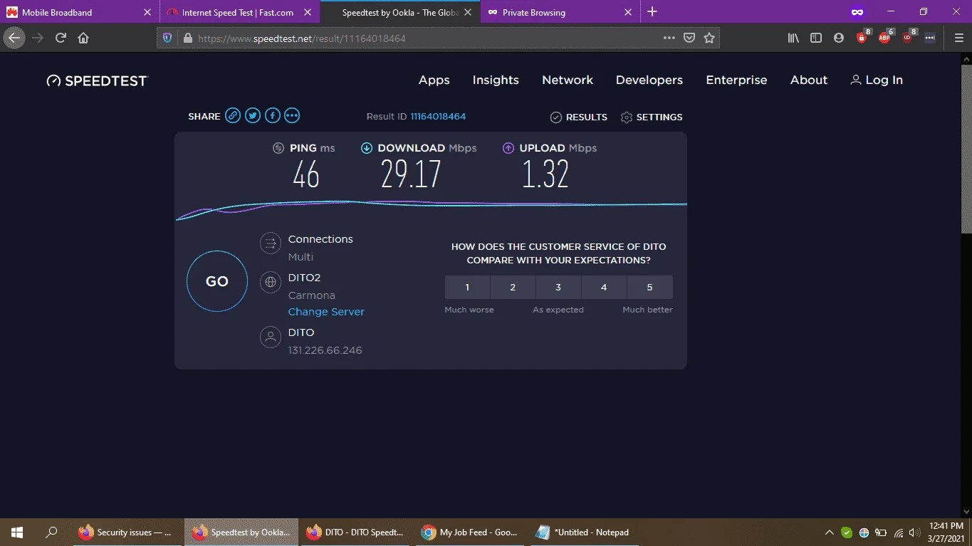
Task: Open My Job Feed Chrome taskbar window
Action: [469, 532]
